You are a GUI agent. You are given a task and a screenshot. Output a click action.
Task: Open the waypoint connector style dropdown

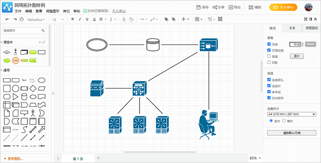(154, 19)
